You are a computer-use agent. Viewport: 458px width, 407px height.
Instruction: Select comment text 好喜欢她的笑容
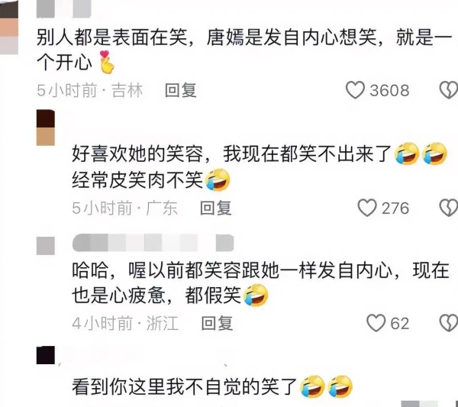click(x=137, y=153)
